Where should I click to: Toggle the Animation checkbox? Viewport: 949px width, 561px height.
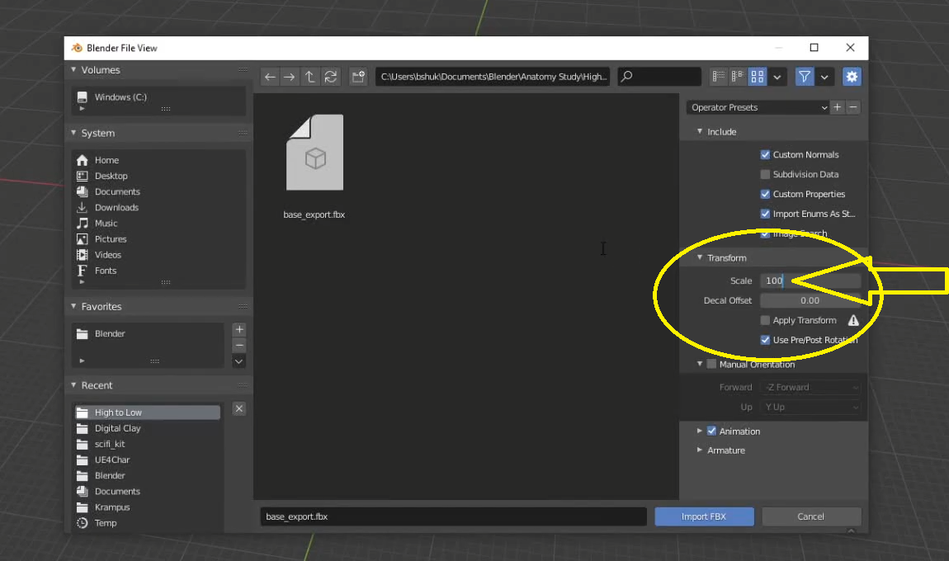point(711,431)
